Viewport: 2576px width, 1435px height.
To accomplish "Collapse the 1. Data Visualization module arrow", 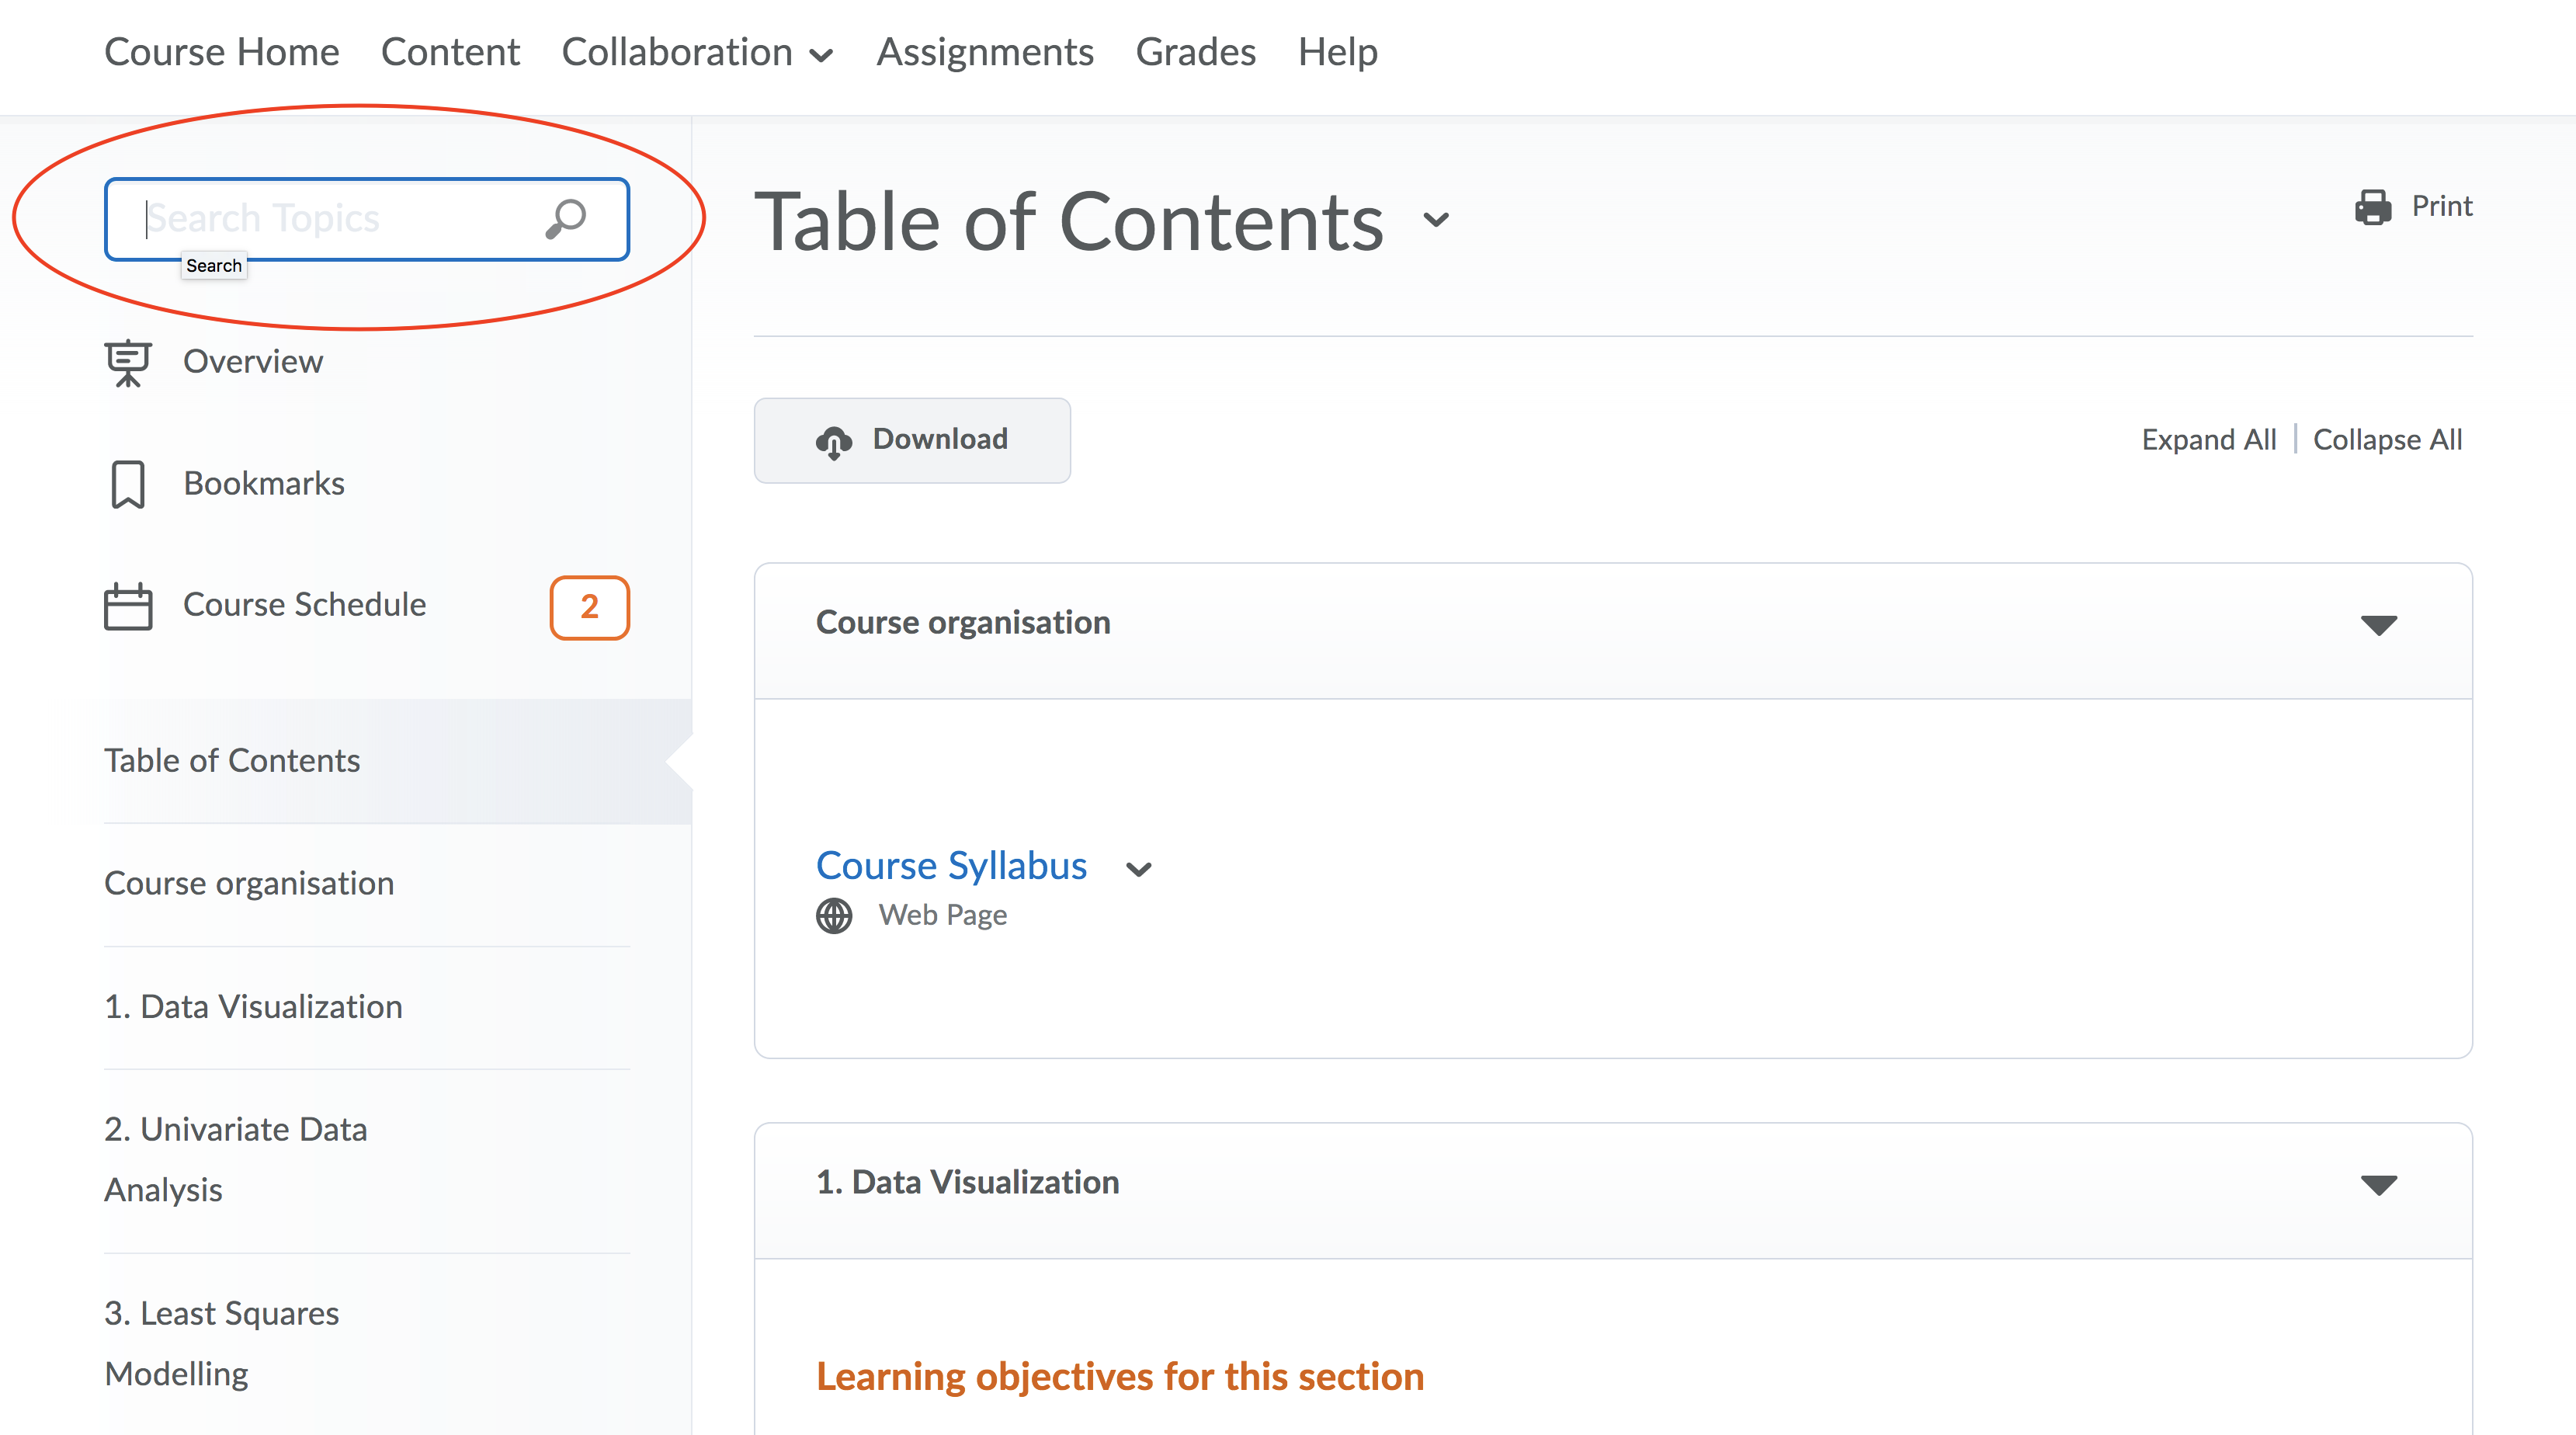I will pyautogui.click(x=2378, y=1184).
